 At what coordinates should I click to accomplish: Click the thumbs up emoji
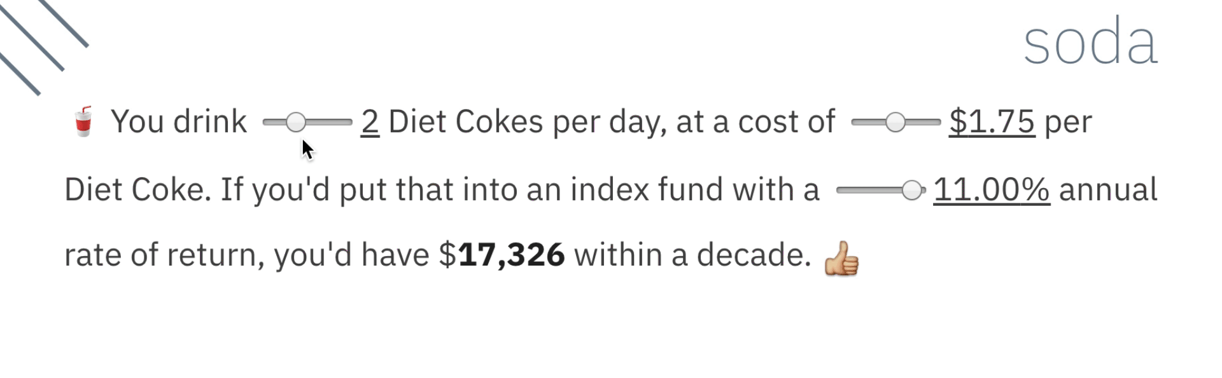coord(841,258)
